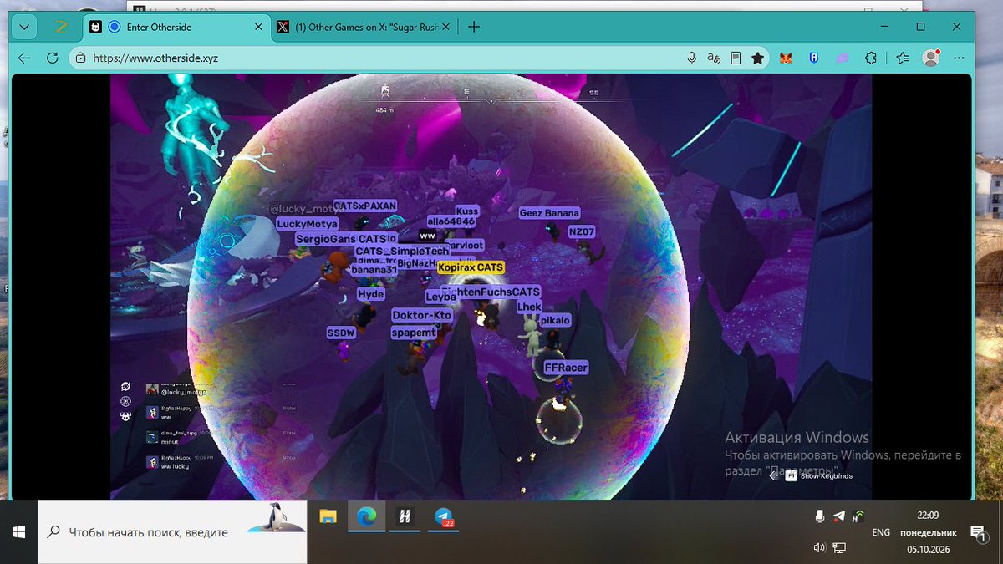Open the translate page option
1003x564 pixels.
pos(714,58)
